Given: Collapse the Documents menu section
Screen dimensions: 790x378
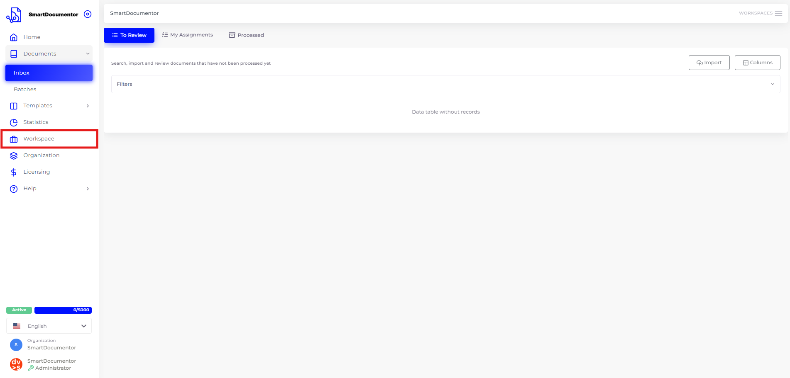Looking at the screenshot, I should [88, 54].
